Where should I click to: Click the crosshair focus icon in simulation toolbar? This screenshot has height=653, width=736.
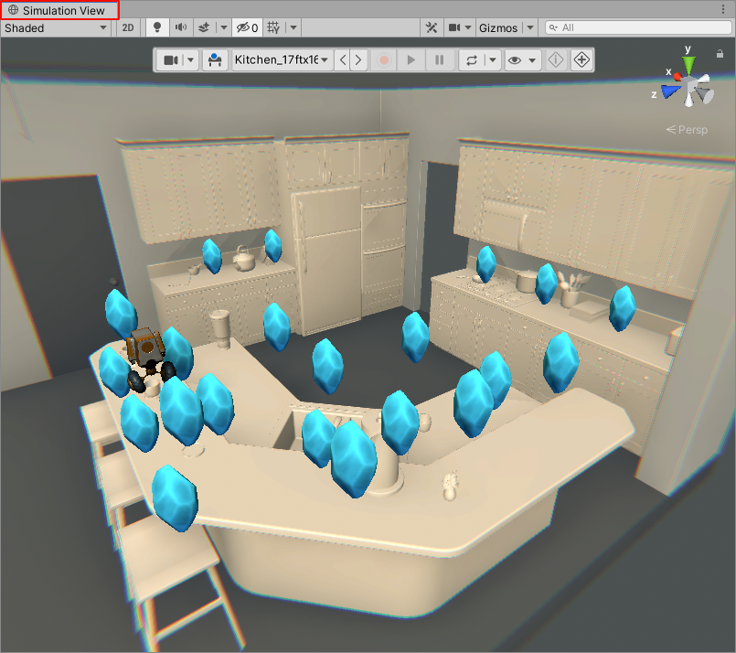pos(582,59)
